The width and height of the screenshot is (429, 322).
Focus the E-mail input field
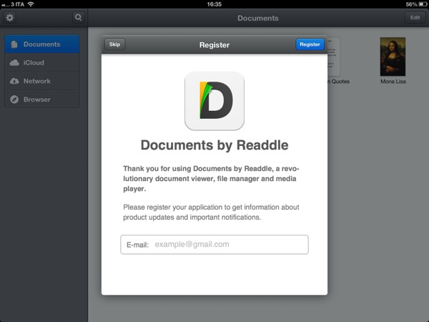coord(214,245)
